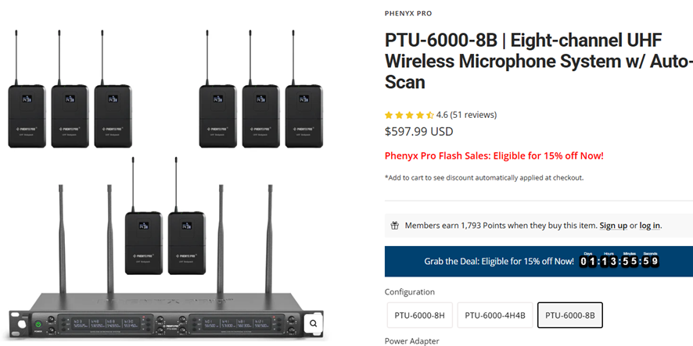This screenshot has width=693, height=346.
Task: Click the magnifier zoom icon on product image
Action: pos(313,323)
